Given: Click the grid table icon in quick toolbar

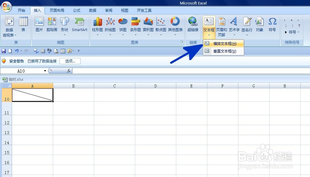Looking at the screenshot, I should (x=63, y=51).
